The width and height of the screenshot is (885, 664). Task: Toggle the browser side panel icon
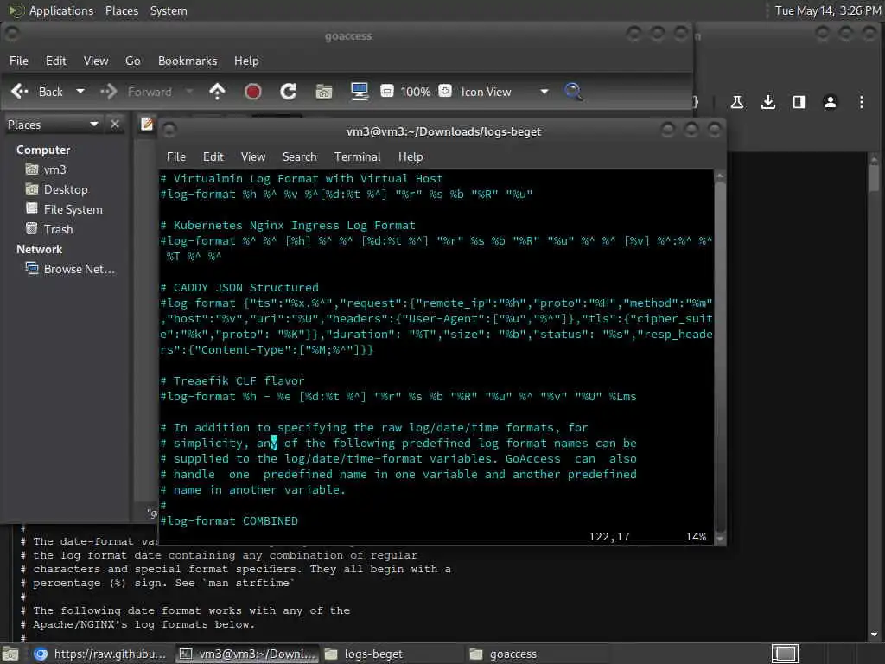click(799, 102)
